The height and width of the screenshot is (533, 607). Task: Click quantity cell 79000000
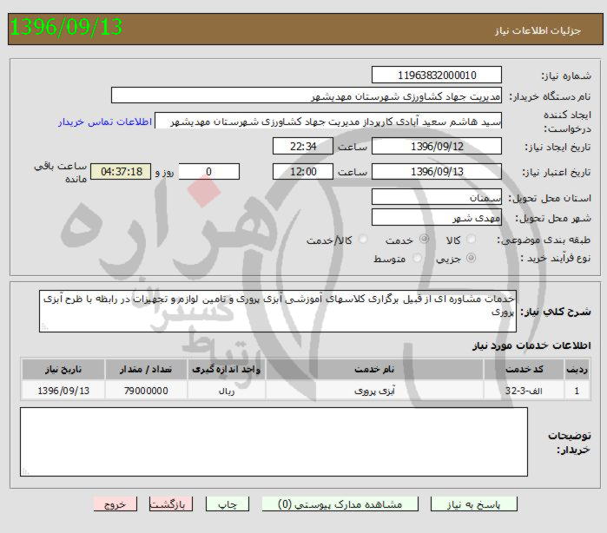[146, 391]
